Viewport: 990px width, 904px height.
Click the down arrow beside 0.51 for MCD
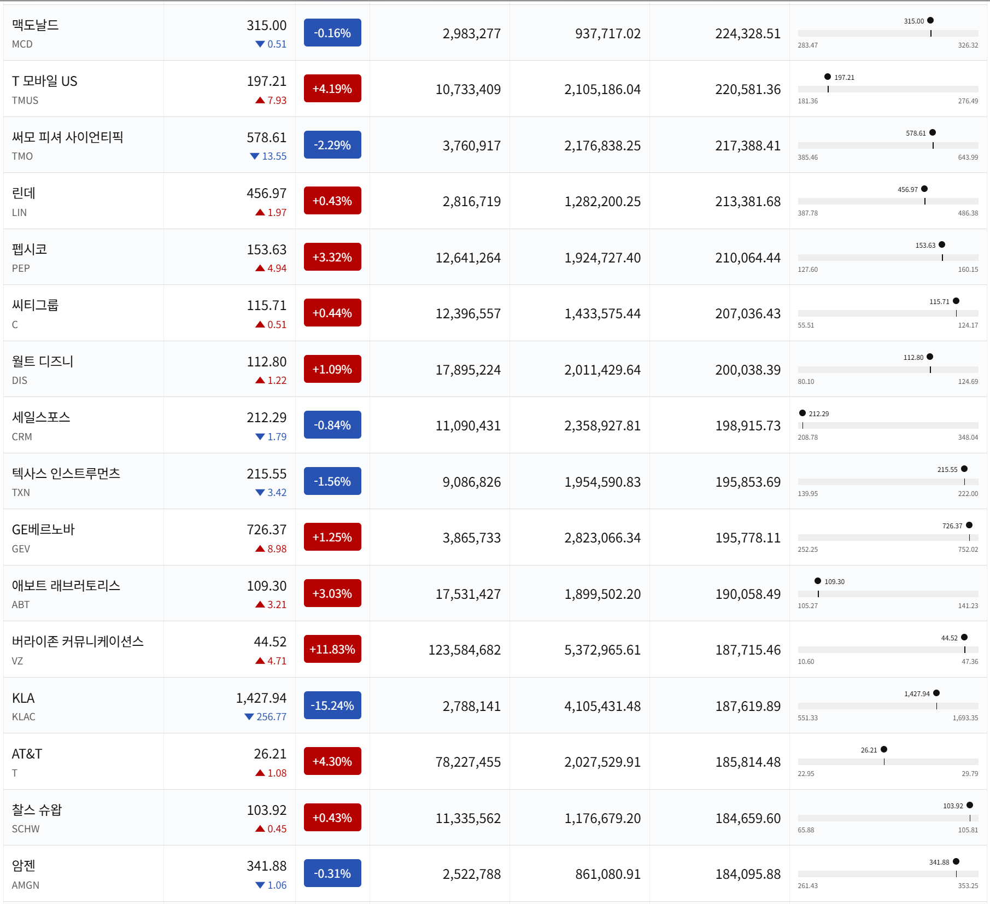[x=260, y=44]
